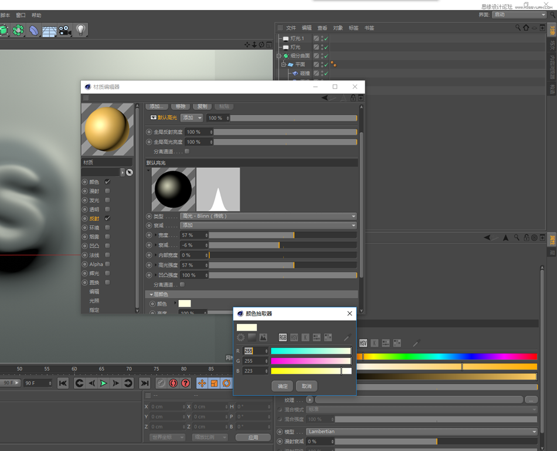Image resolution: width=557 pixels, height=451 pixels.
Task: Open the Object Manager 书签 menu
Action: pyautogui.click(x=369, y=28)
